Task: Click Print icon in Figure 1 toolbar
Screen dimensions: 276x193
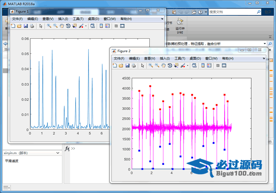Action: 32,26
